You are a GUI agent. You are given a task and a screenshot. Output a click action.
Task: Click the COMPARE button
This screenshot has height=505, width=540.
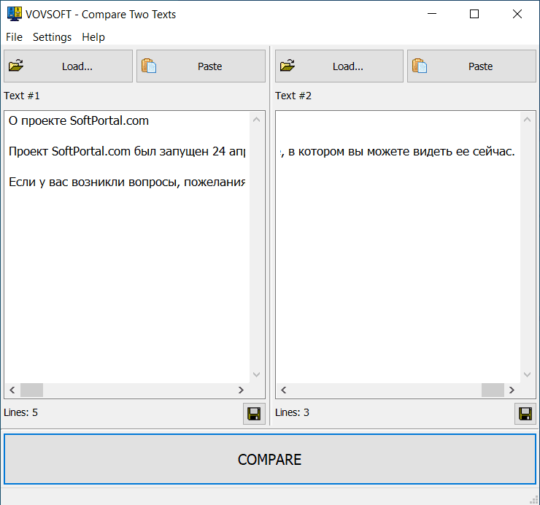[x=270, y=459]
